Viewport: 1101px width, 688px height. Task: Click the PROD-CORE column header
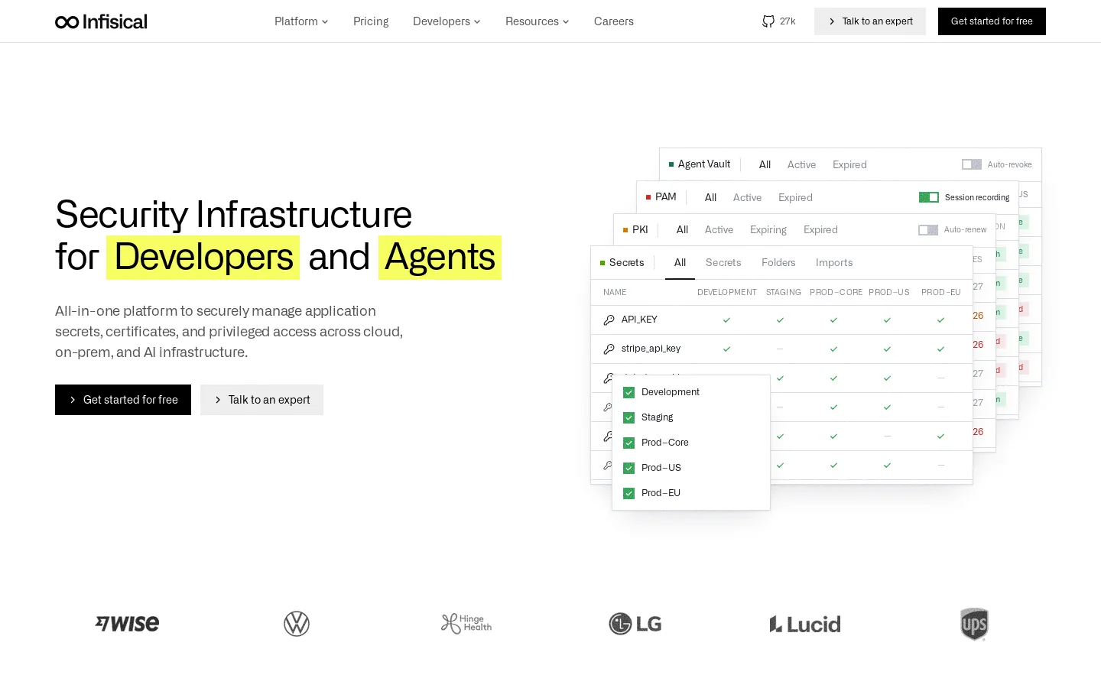click(836, 293)
